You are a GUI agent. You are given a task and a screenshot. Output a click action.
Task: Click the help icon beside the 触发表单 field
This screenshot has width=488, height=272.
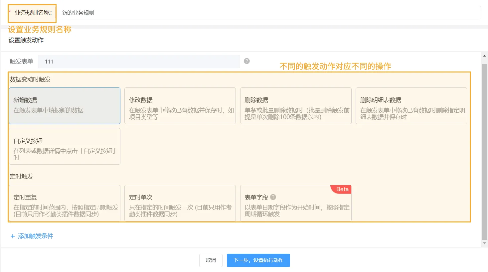246,61
